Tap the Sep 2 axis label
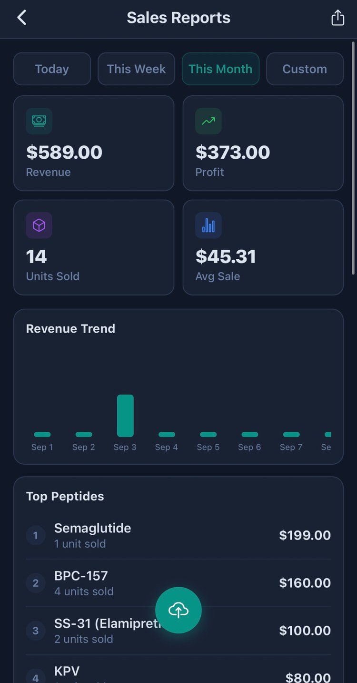This screenshot has width=357, height=683. pyautogui.click(x=84, y=447)
